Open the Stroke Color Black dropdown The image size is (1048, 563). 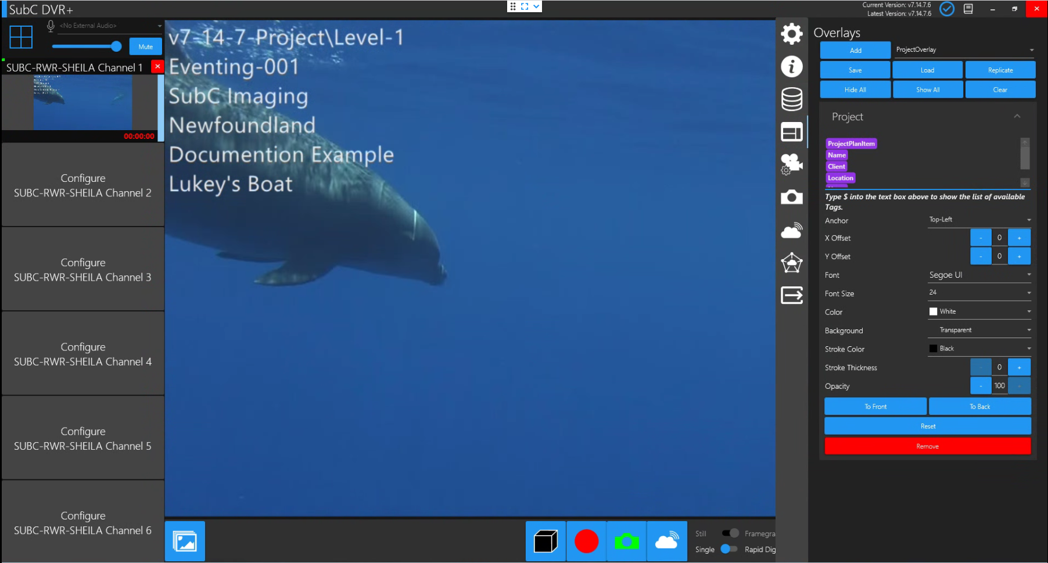[x=979, y=349]
